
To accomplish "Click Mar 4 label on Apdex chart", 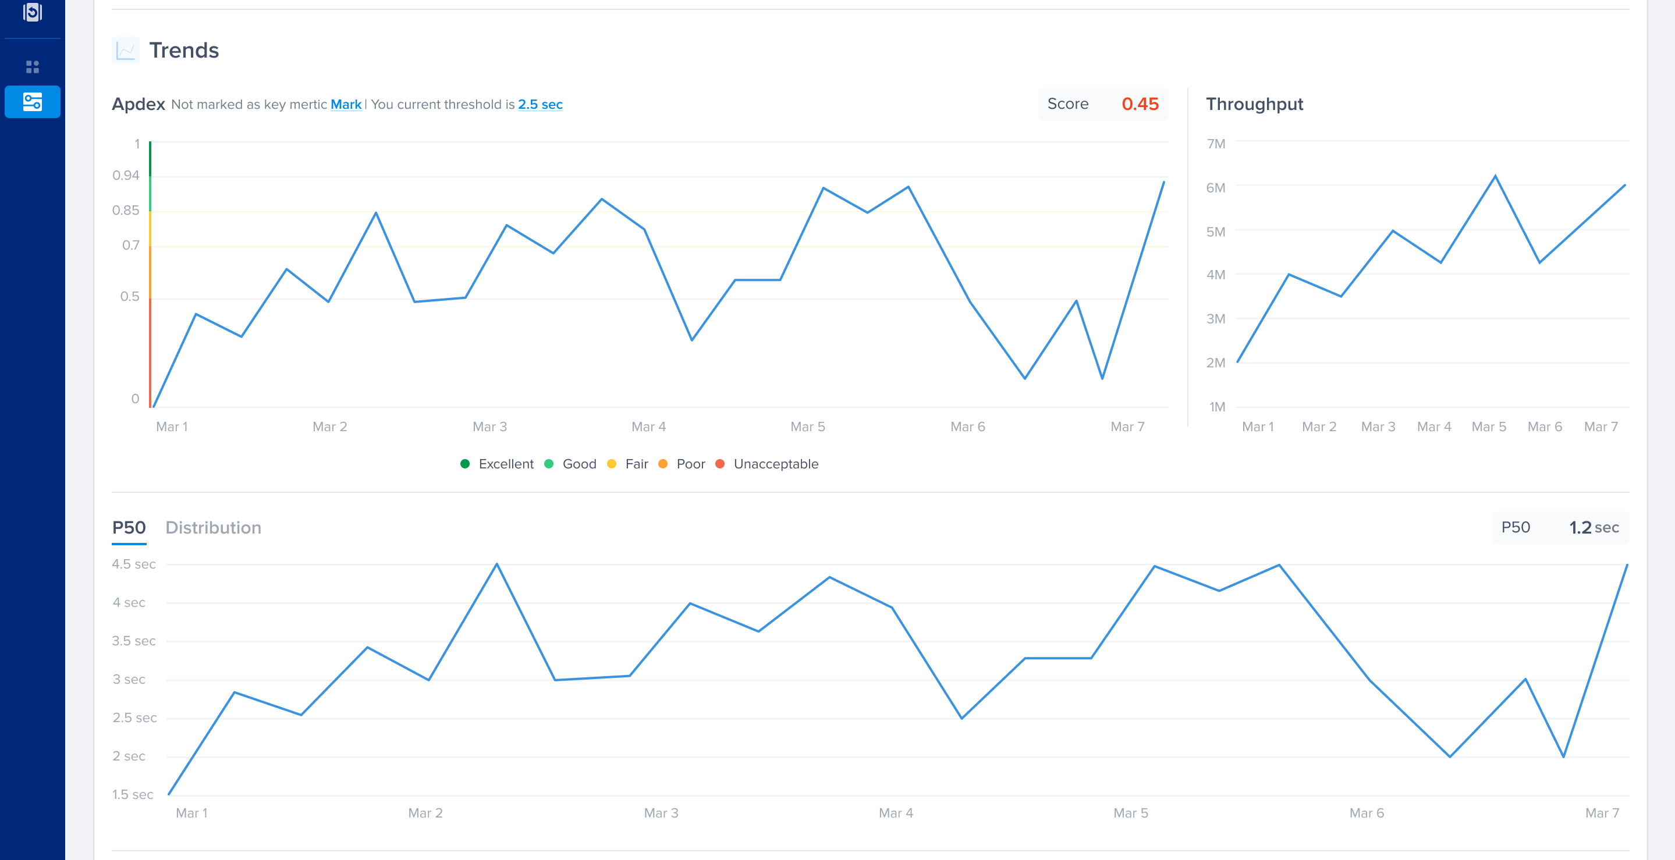I will [x=648, y=427].
